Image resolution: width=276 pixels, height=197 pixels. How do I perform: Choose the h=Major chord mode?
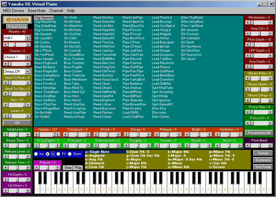click(134, 159)
